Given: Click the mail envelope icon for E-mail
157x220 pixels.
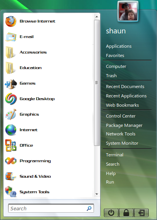Looking at the screenshot, I should 11,37.
